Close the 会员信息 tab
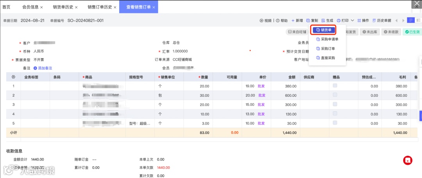This screenshot has width=422, height=178. pos(41,7)
